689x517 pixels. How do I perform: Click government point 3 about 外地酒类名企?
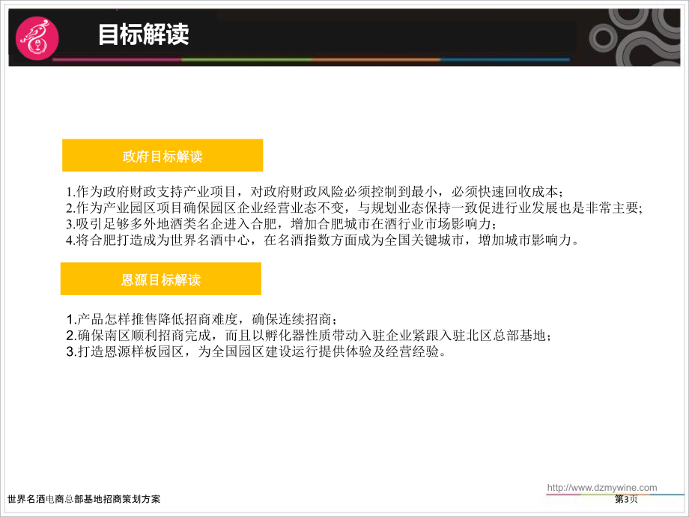pyautogui.click(x=282, y=224)
